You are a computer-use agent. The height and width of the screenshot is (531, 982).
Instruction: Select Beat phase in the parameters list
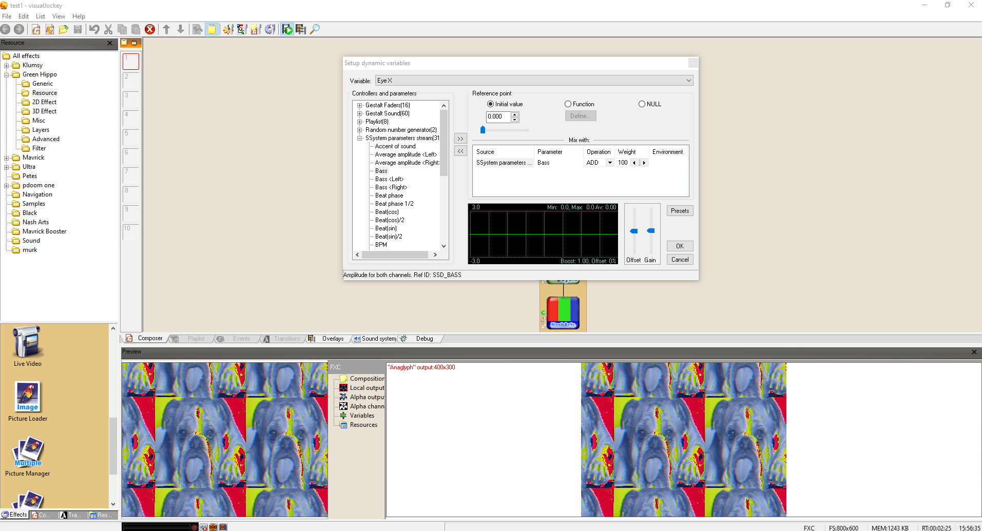tap(389, 195)
